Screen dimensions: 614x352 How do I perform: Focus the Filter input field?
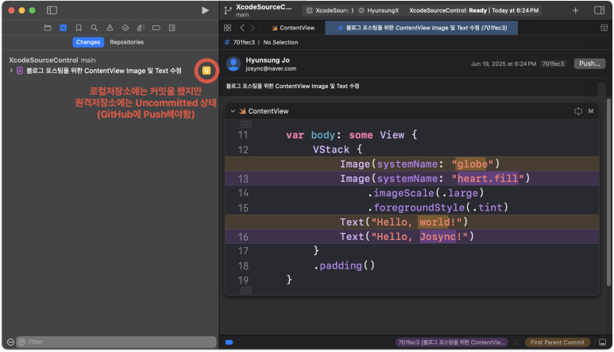click(117, 342)
